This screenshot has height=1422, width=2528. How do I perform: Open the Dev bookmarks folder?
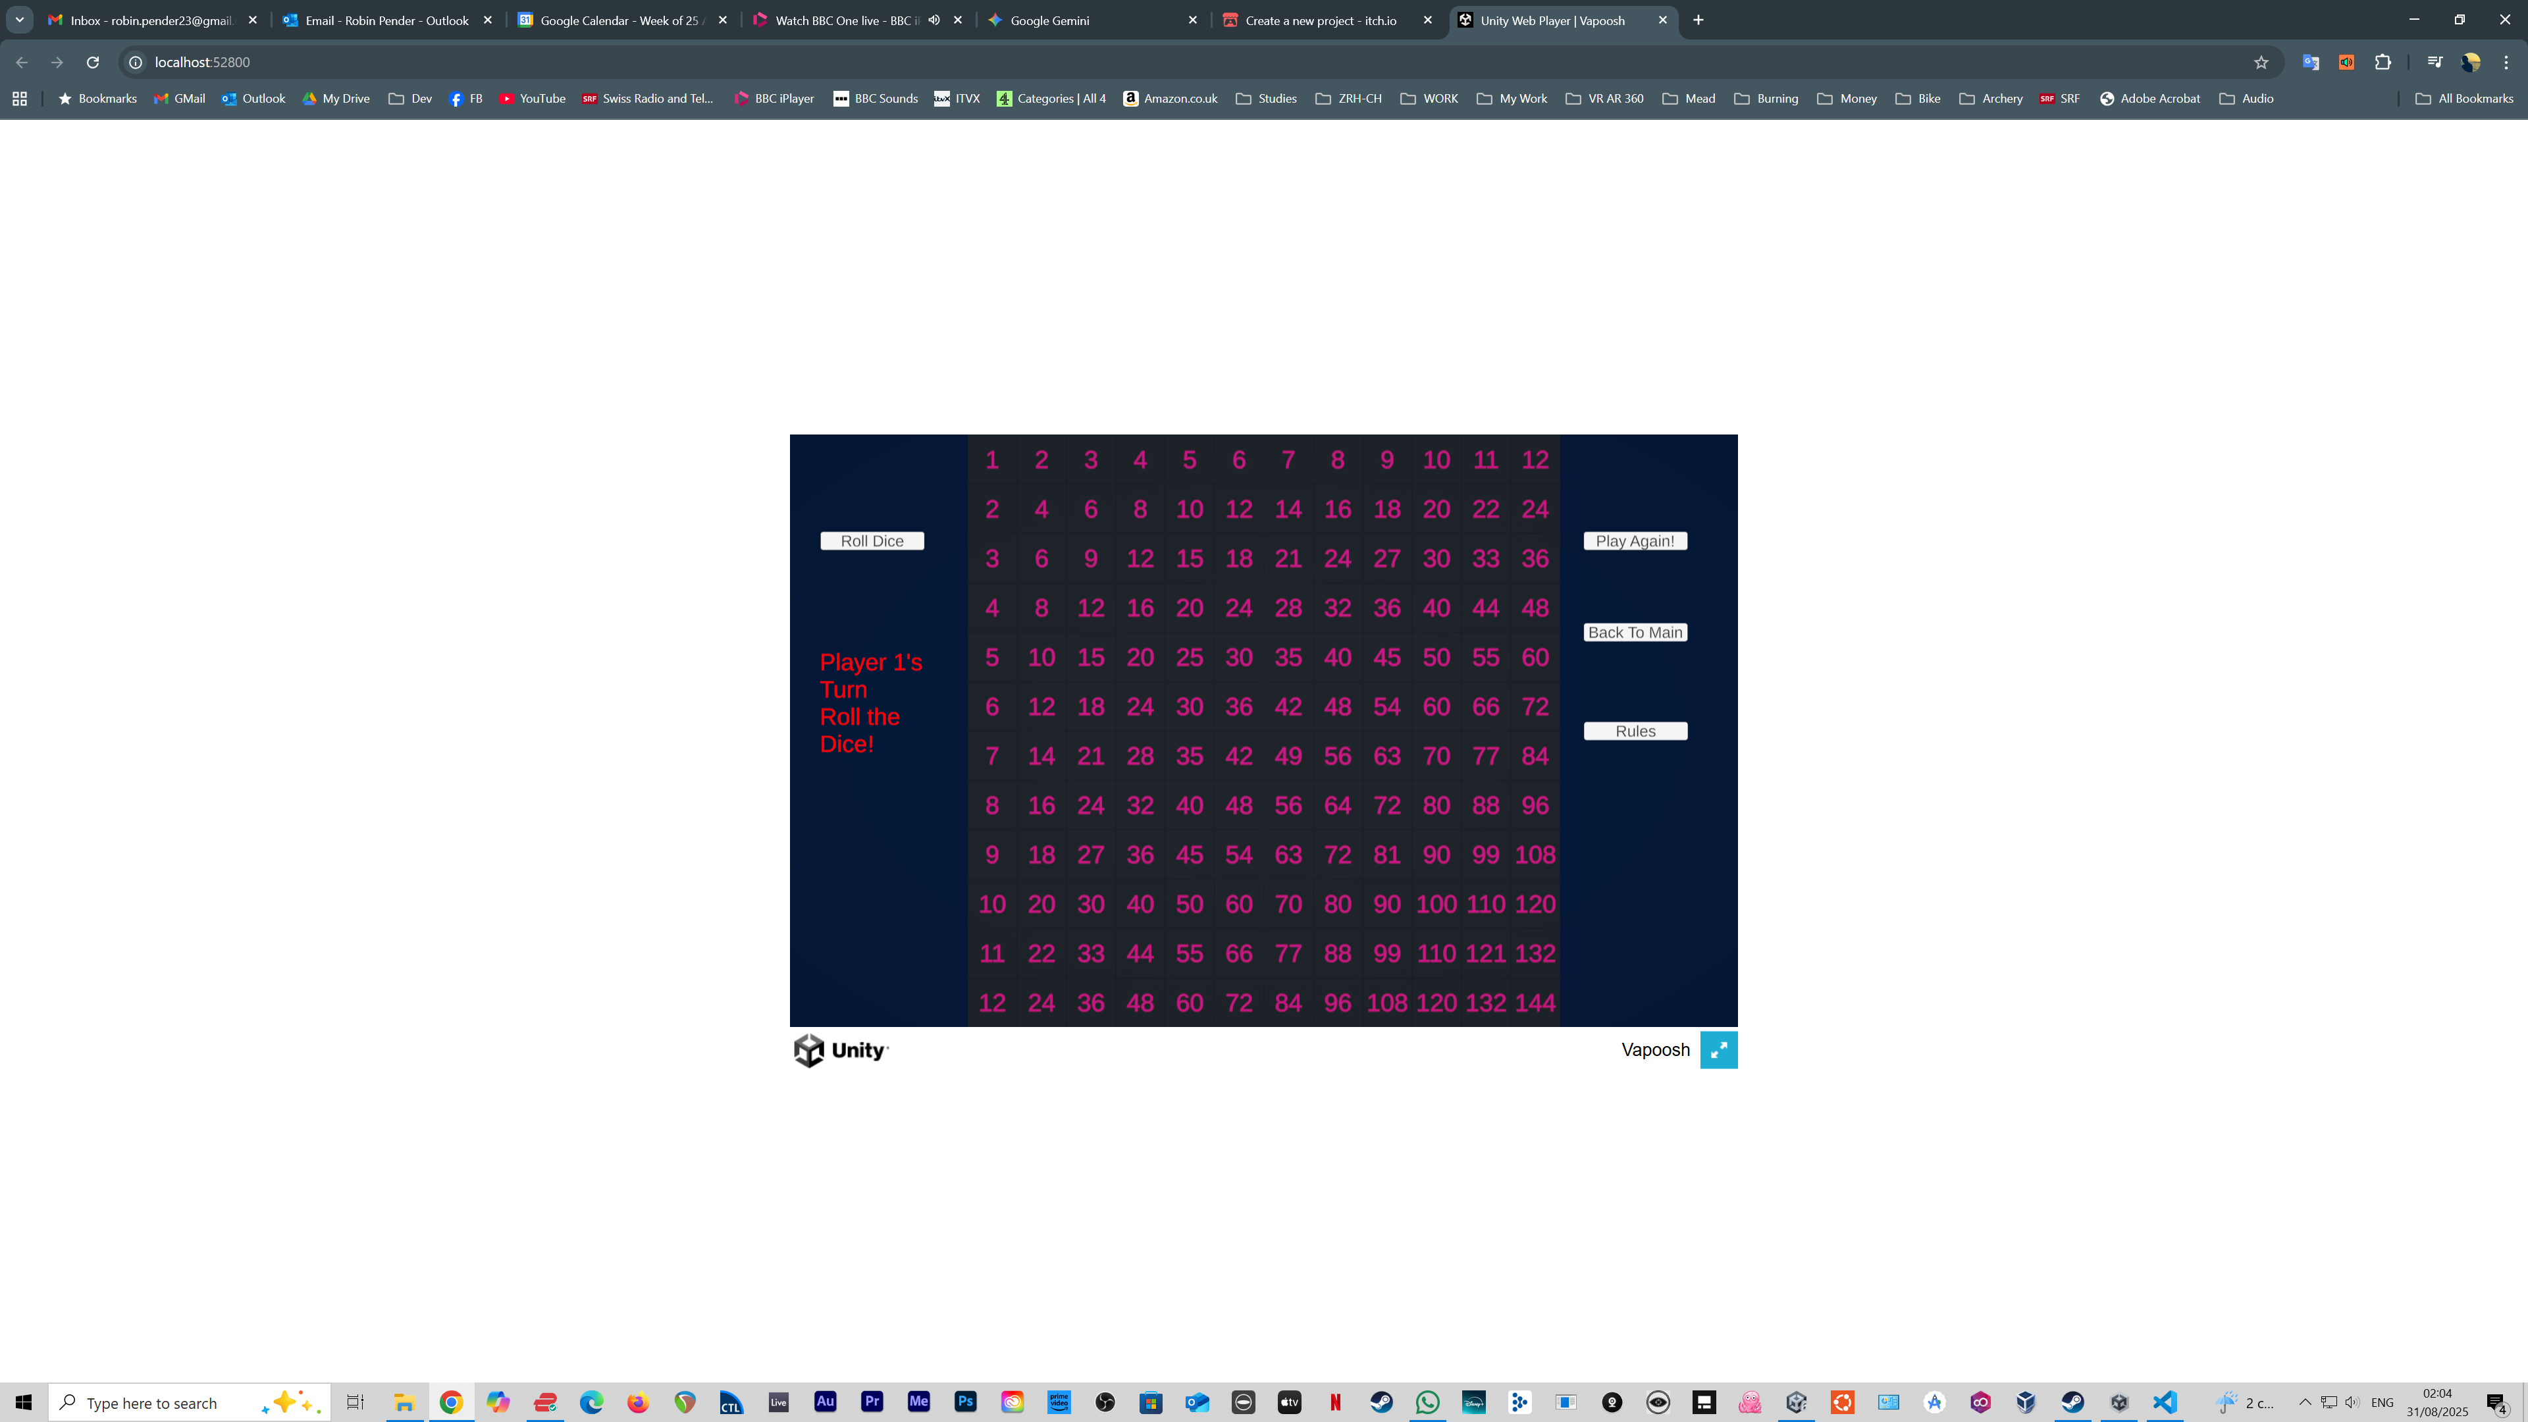(410, 98)
